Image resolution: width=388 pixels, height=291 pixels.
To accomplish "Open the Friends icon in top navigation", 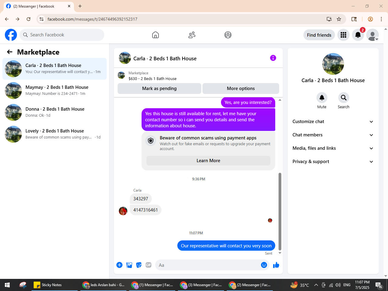I will point(192,35).
